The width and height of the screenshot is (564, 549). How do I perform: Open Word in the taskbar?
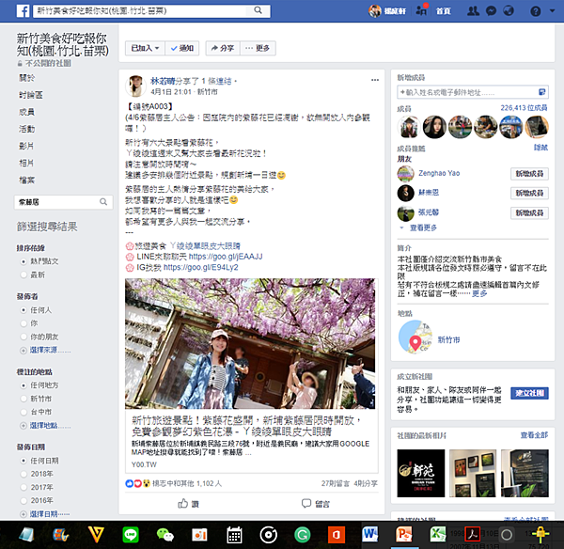click(370, 534)
